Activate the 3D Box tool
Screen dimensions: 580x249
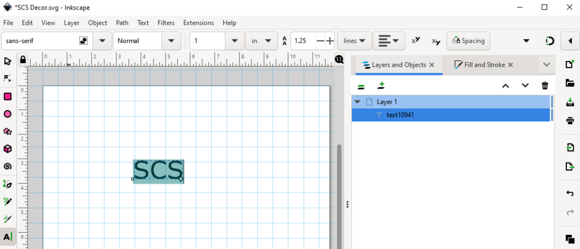tap(8, 149)
